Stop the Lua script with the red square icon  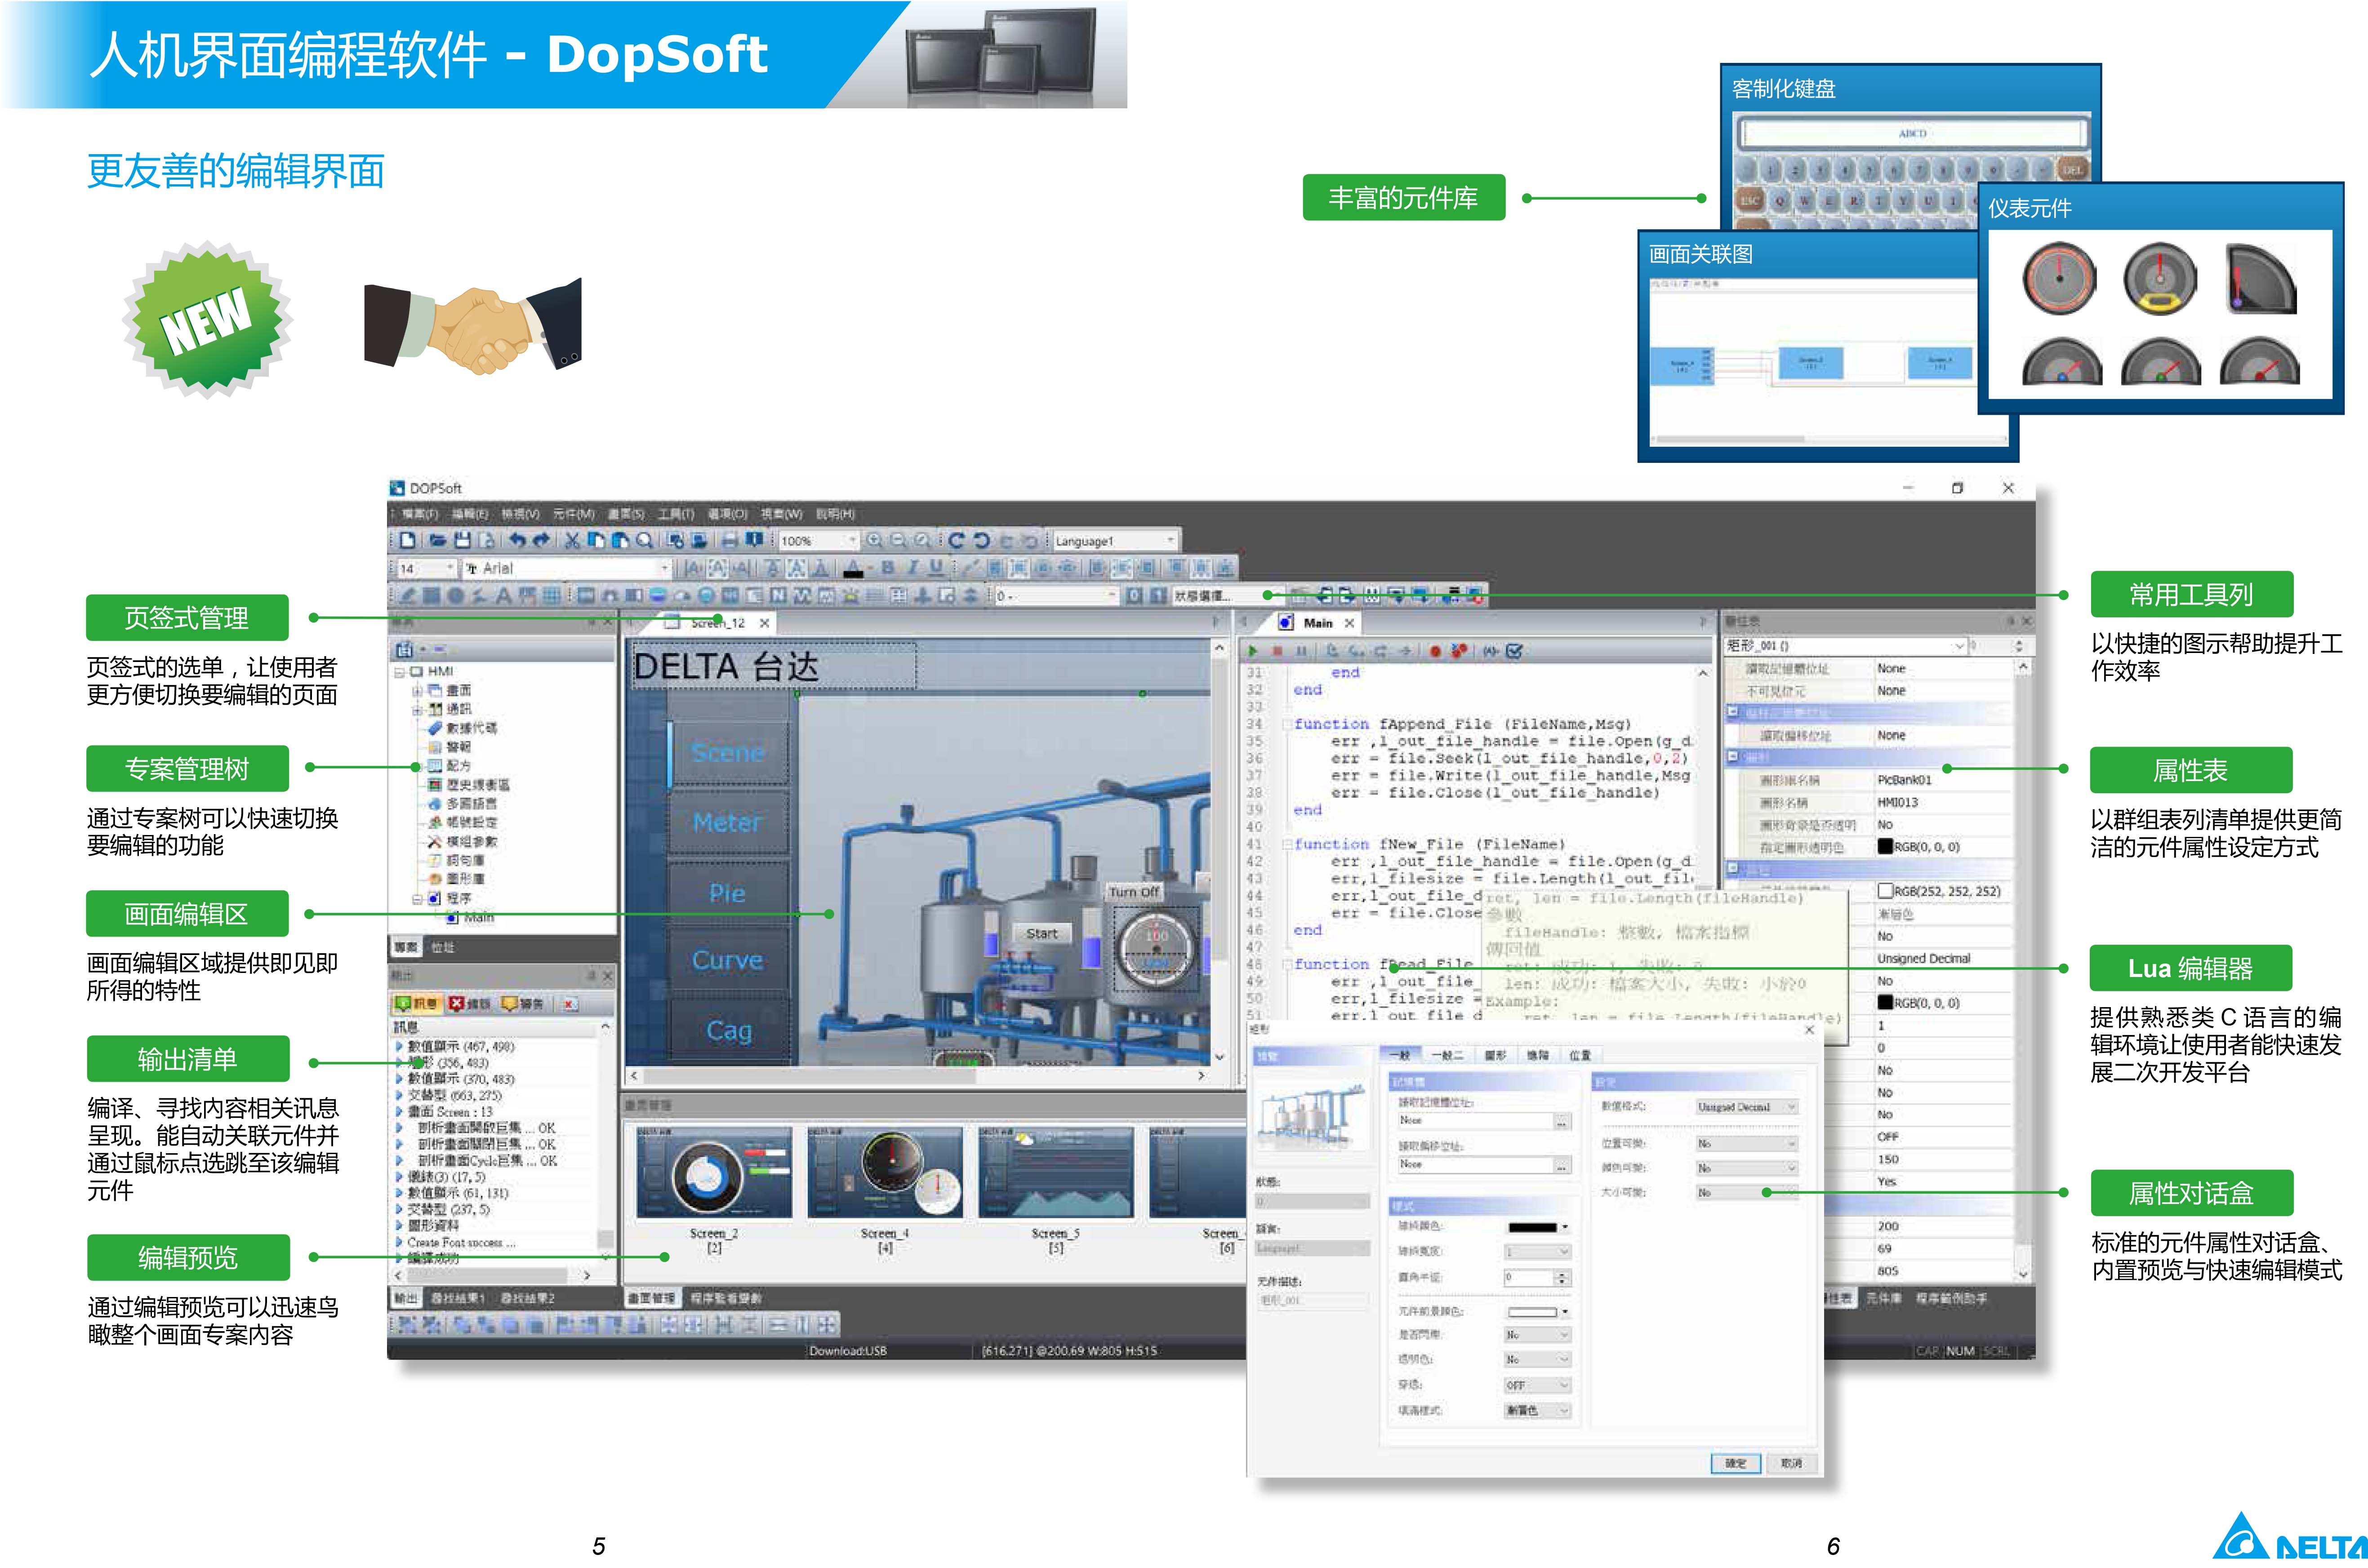(1277, 651)
